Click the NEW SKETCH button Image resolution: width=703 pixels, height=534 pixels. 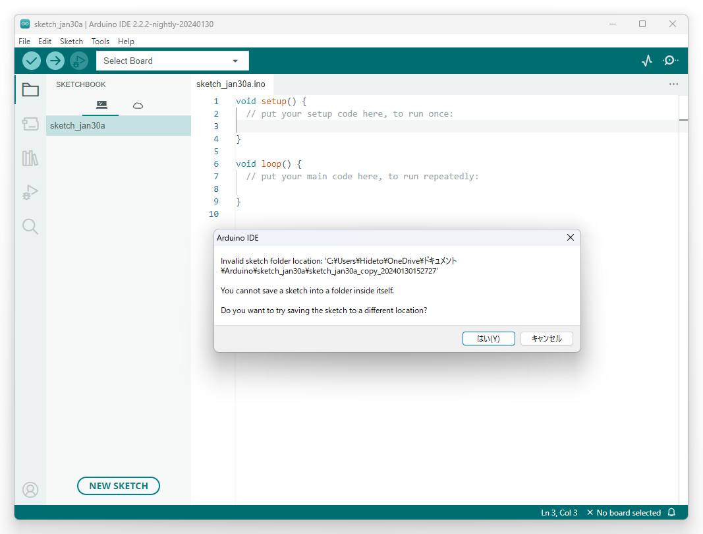tap(118, 485)
